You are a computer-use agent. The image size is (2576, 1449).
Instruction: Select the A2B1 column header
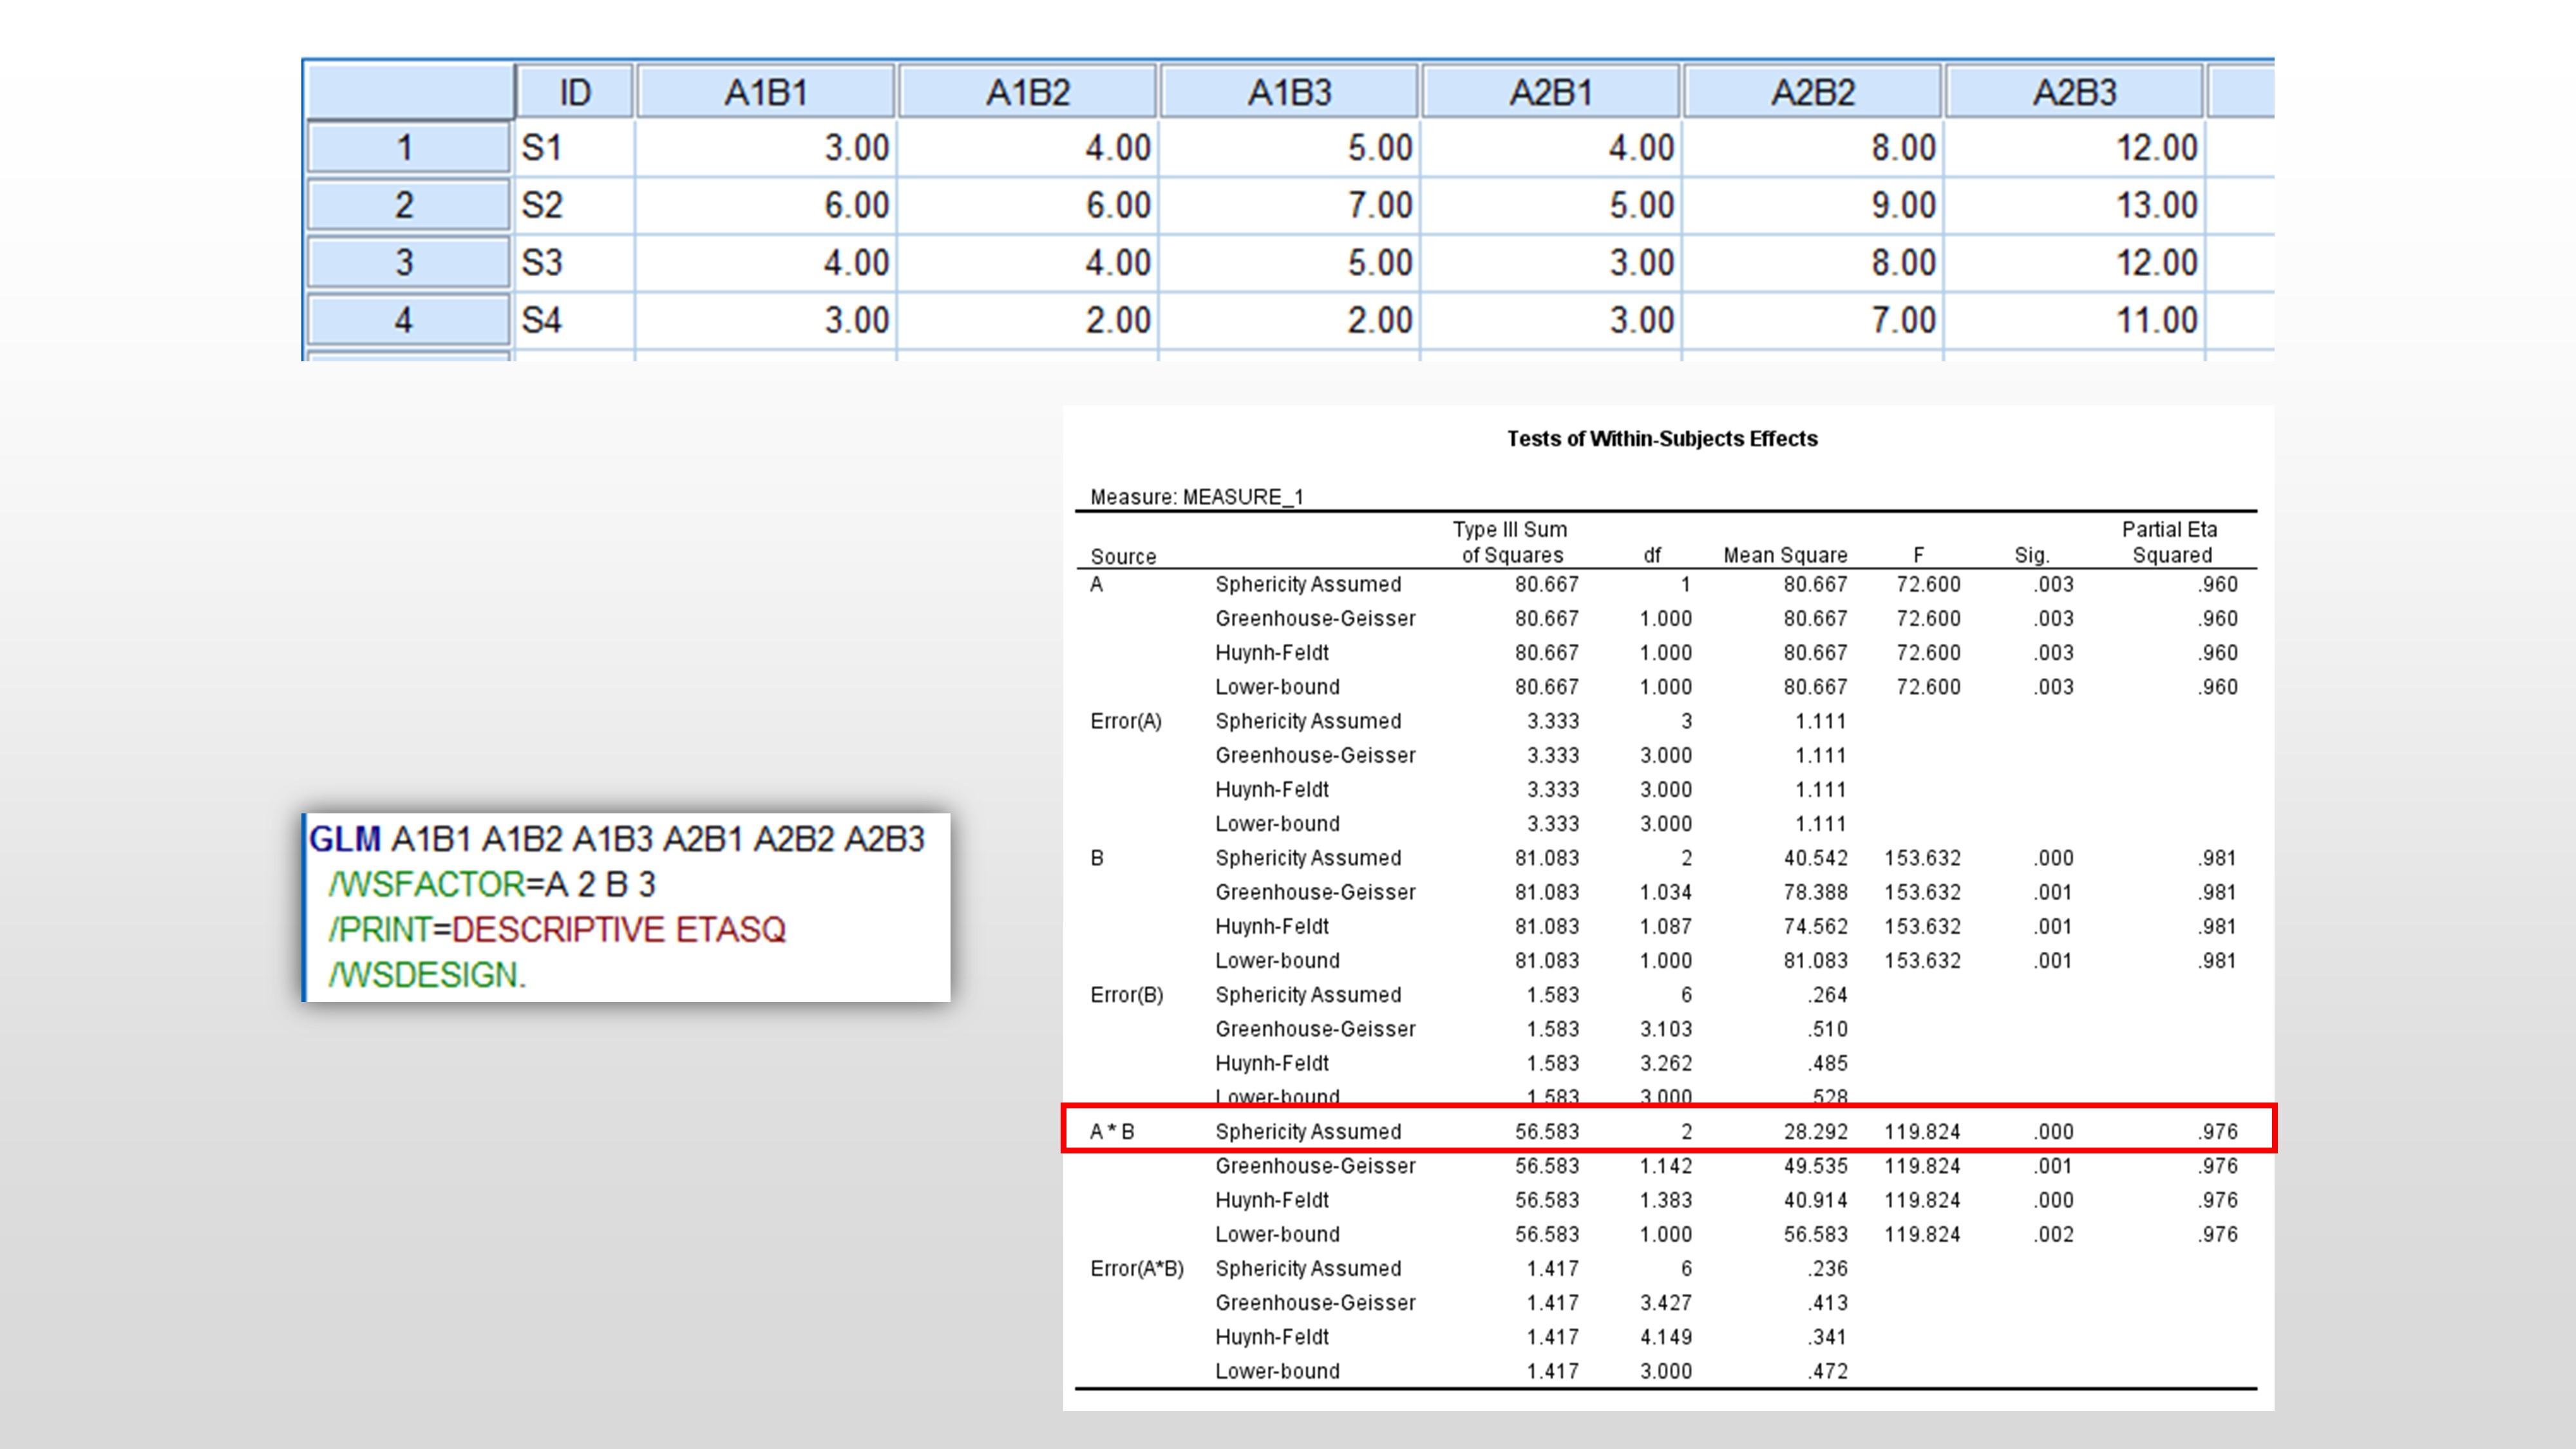[1550, 92]
